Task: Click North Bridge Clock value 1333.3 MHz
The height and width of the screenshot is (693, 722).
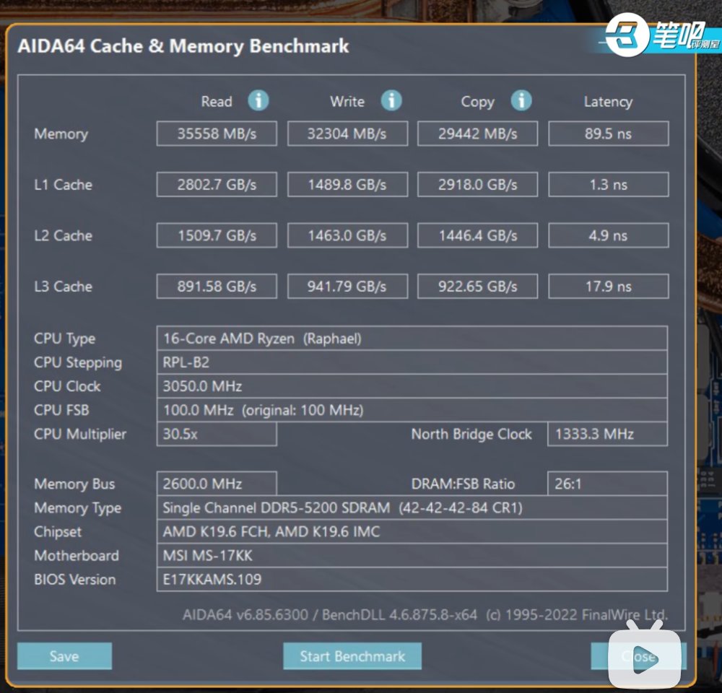Action: tap(608, 434)
